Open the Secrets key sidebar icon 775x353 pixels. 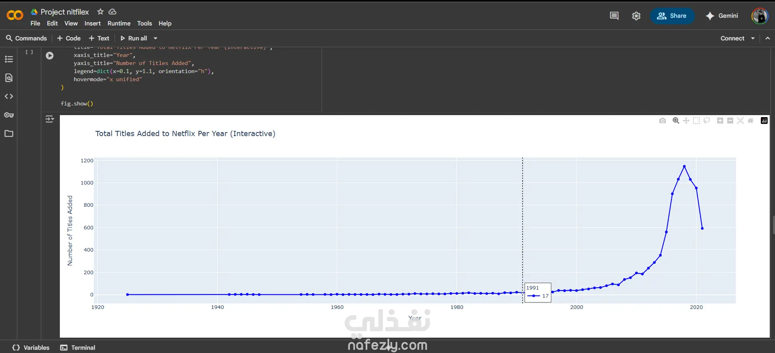pos(9,115)
